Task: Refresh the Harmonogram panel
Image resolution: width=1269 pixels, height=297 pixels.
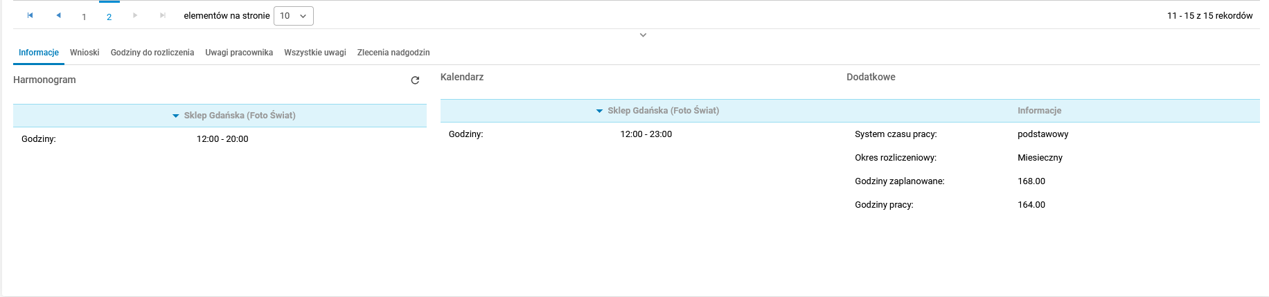Action: tap(415, 80)
